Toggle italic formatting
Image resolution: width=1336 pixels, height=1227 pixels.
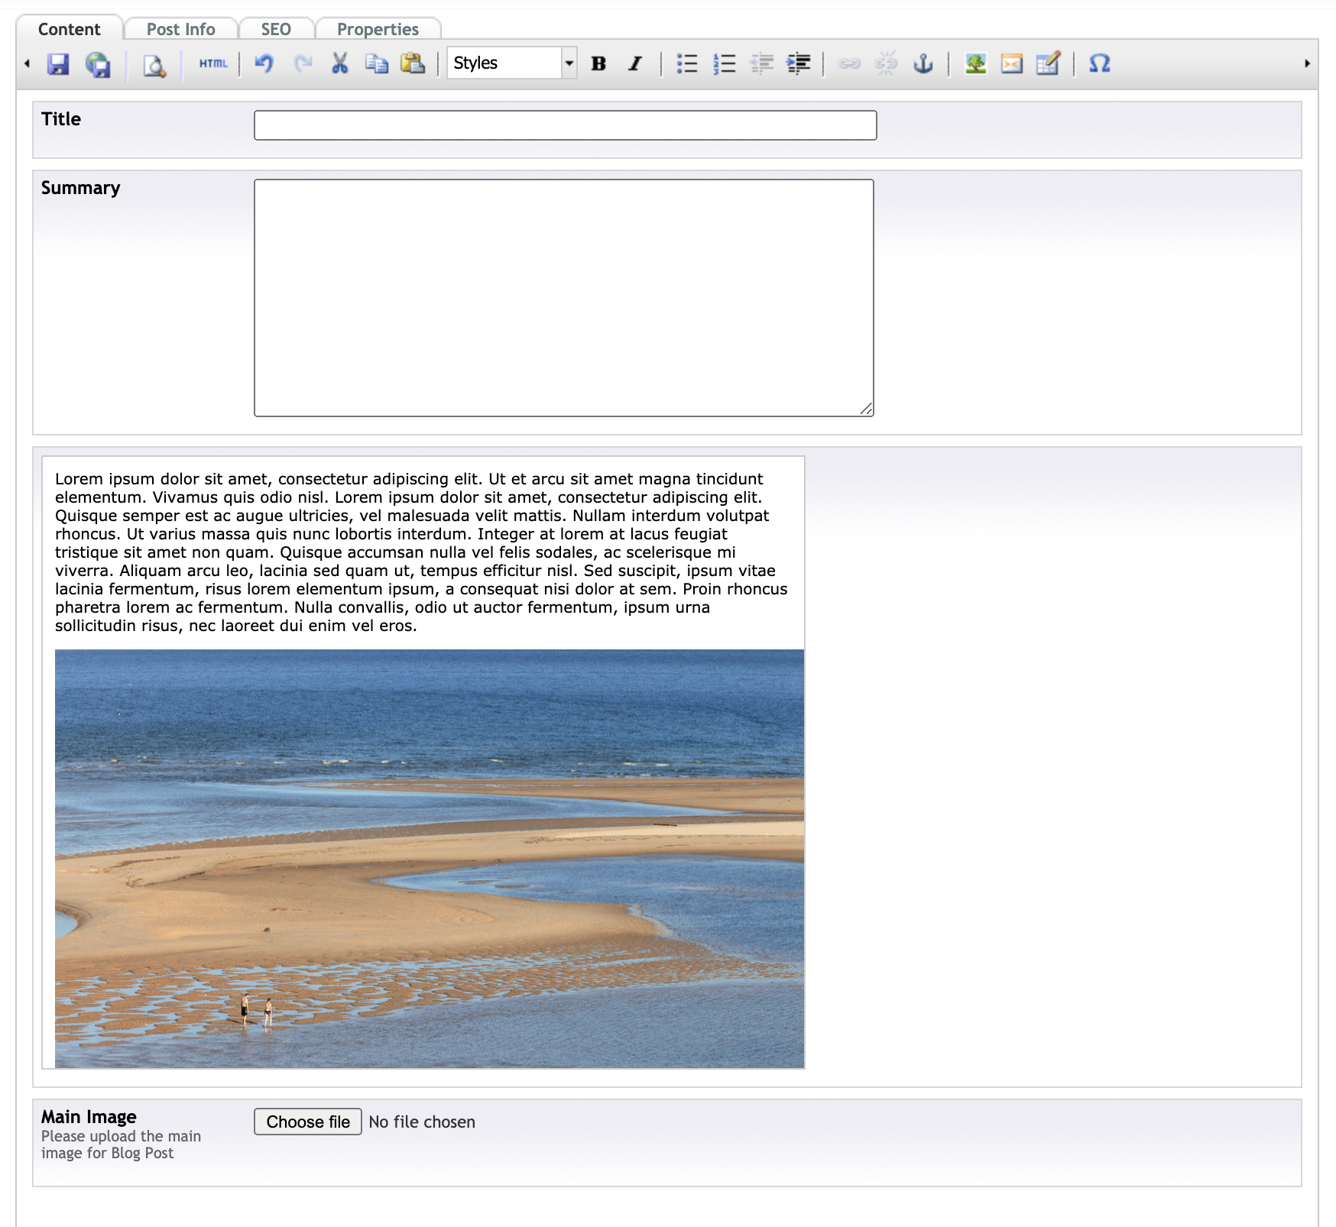(635, 64)
